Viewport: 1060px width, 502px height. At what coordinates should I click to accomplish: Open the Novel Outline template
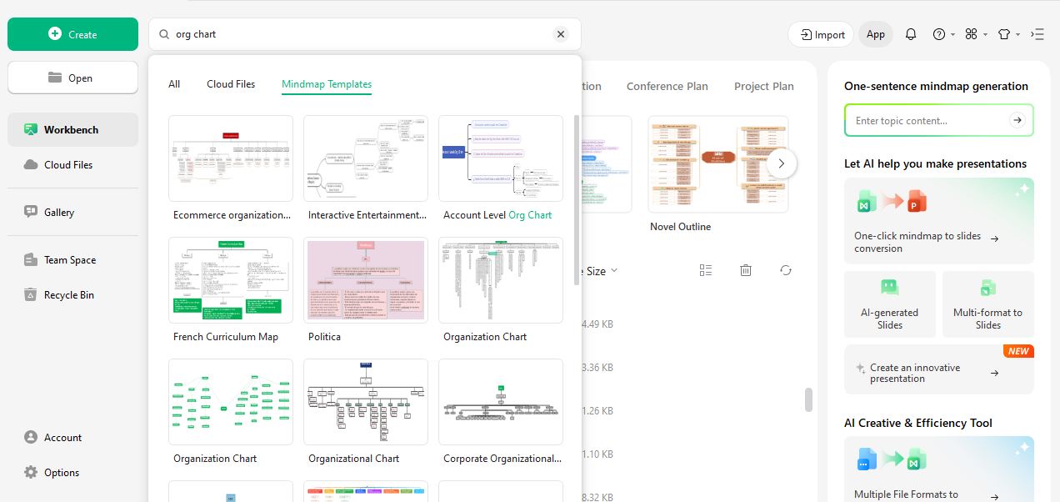[x=717, y=164]
